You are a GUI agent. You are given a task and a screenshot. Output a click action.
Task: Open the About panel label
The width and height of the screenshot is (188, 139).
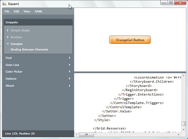pyautogui.click(x=10, y=86)
